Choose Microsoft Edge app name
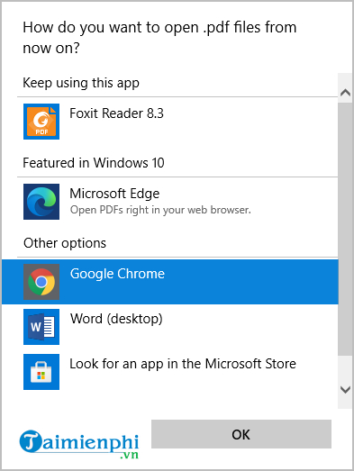354x471 pixels. 114,194
